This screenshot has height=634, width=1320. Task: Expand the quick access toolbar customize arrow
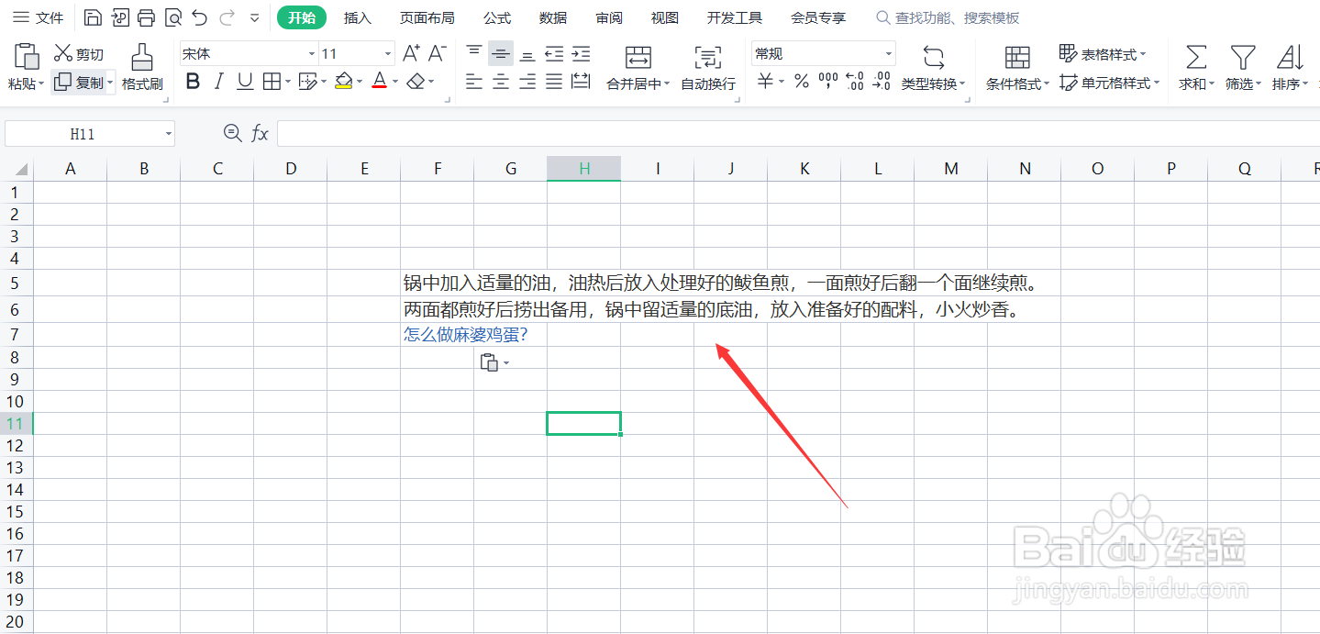coord(255,17)
